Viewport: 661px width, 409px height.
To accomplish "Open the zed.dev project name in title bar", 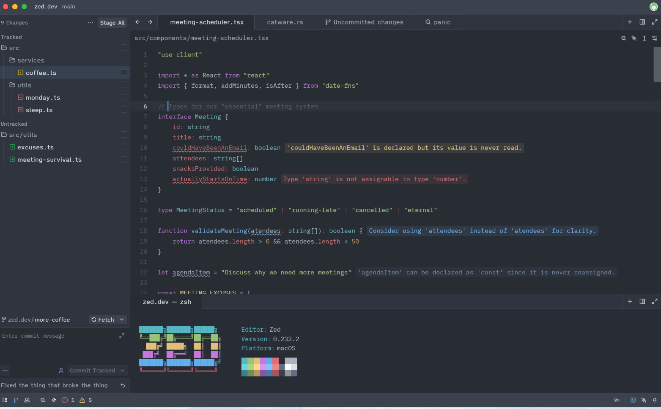I will (x=46, y=6).
